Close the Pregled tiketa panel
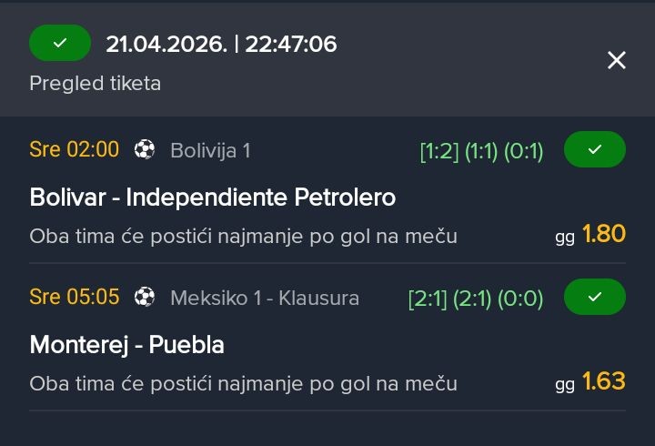Image resolution: width=655 pixels, height=446 pixels. (617, 60)
